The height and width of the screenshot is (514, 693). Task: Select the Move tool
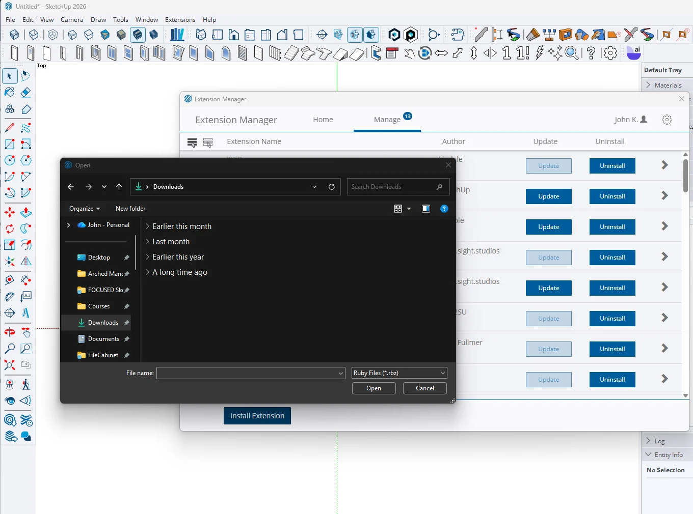point(10,212)
